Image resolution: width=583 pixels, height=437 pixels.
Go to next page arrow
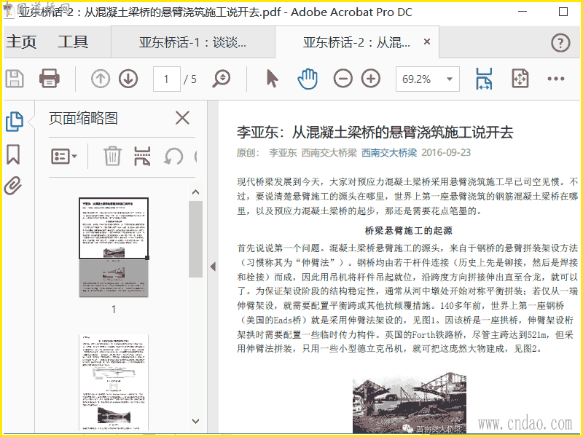pos(128,79)
